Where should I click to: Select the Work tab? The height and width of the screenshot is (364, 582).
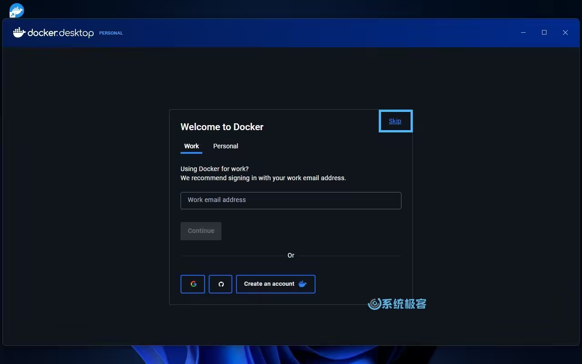coord(191,146)
